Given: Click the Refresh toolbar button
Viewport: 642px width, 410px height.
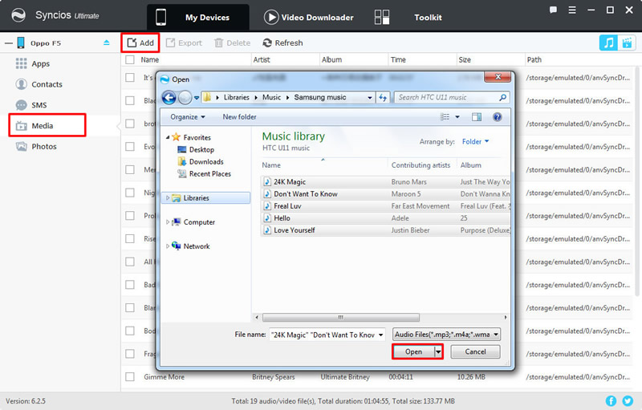Looking at the screenshot, I should point(282,43).
